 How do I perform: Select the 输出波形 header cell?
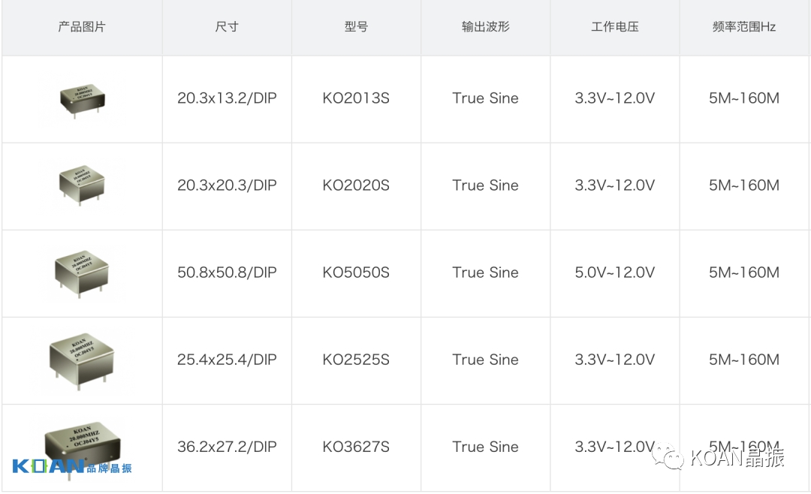[x=485, y=27]
